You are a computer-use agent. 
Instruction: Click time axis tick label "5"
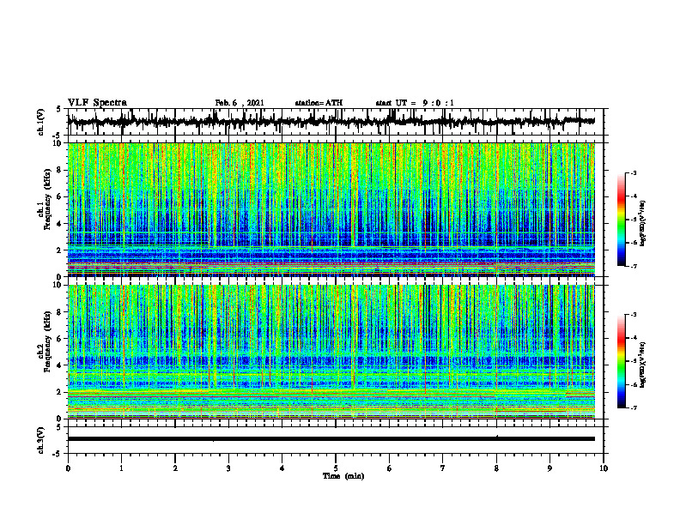point(336,468)
